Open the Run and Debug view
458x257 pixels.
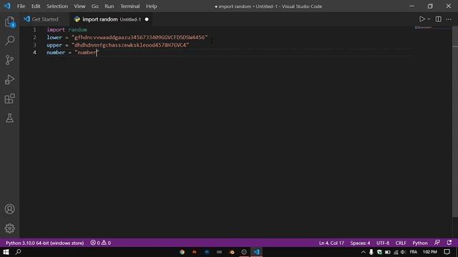[x=9, y=79]
